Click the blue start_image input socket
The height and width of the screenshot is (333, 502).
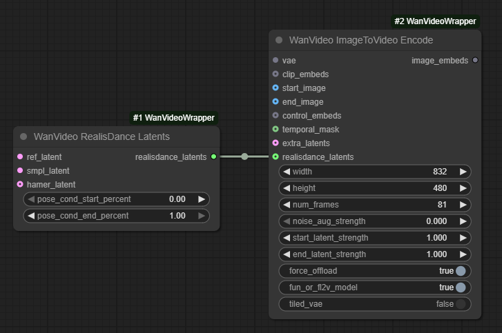pyautogui.click(x=276, y=88)
